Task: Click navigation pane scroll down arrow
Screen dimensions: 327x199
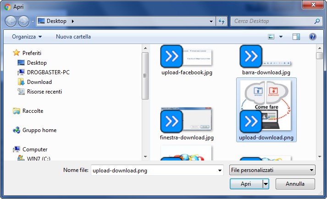Action: [145, 157]
